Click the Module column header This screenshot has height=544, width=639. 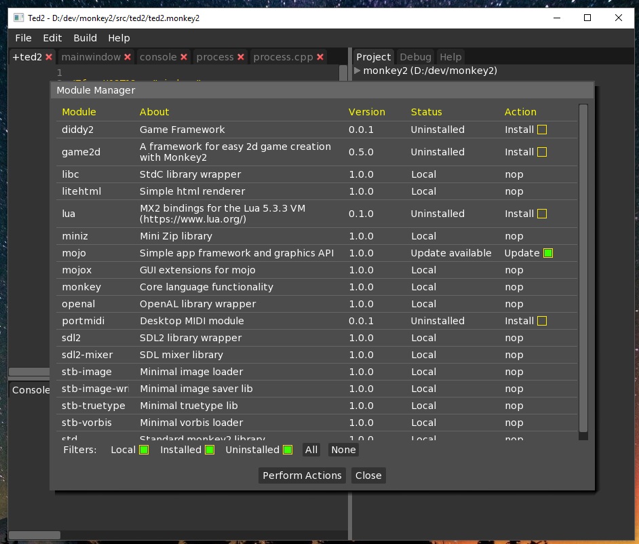[79, 112]
